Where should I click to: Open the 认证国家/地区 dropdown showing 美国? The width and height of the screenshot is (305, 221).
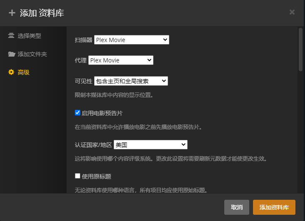(x=151, y=144)
